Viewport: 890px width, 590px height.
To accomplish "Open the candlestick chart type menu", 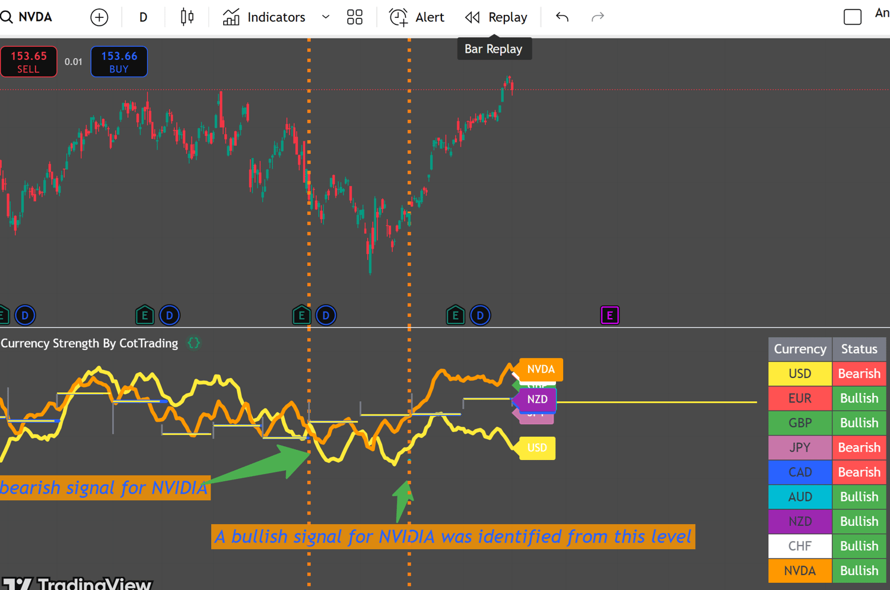I will (187, 17).
